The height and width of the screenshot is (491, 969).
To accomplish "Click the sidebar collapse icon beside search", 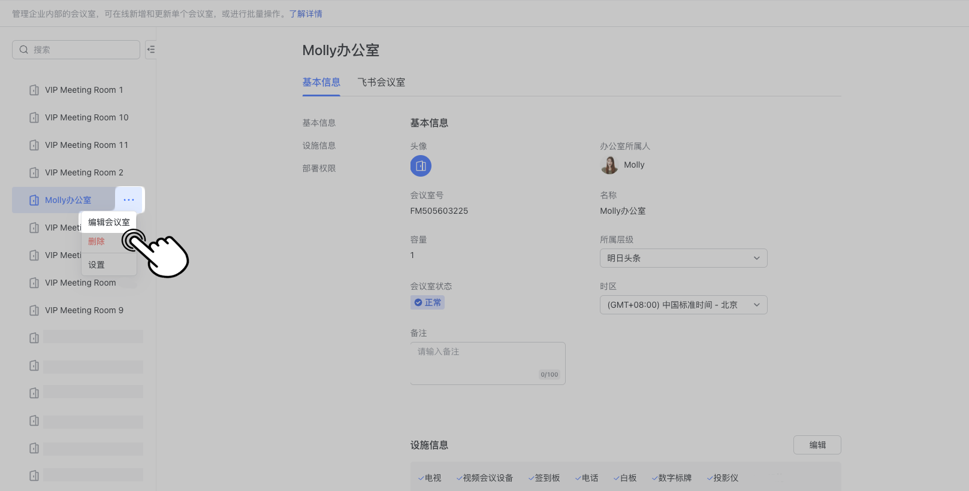I will (x=151, y=50).
